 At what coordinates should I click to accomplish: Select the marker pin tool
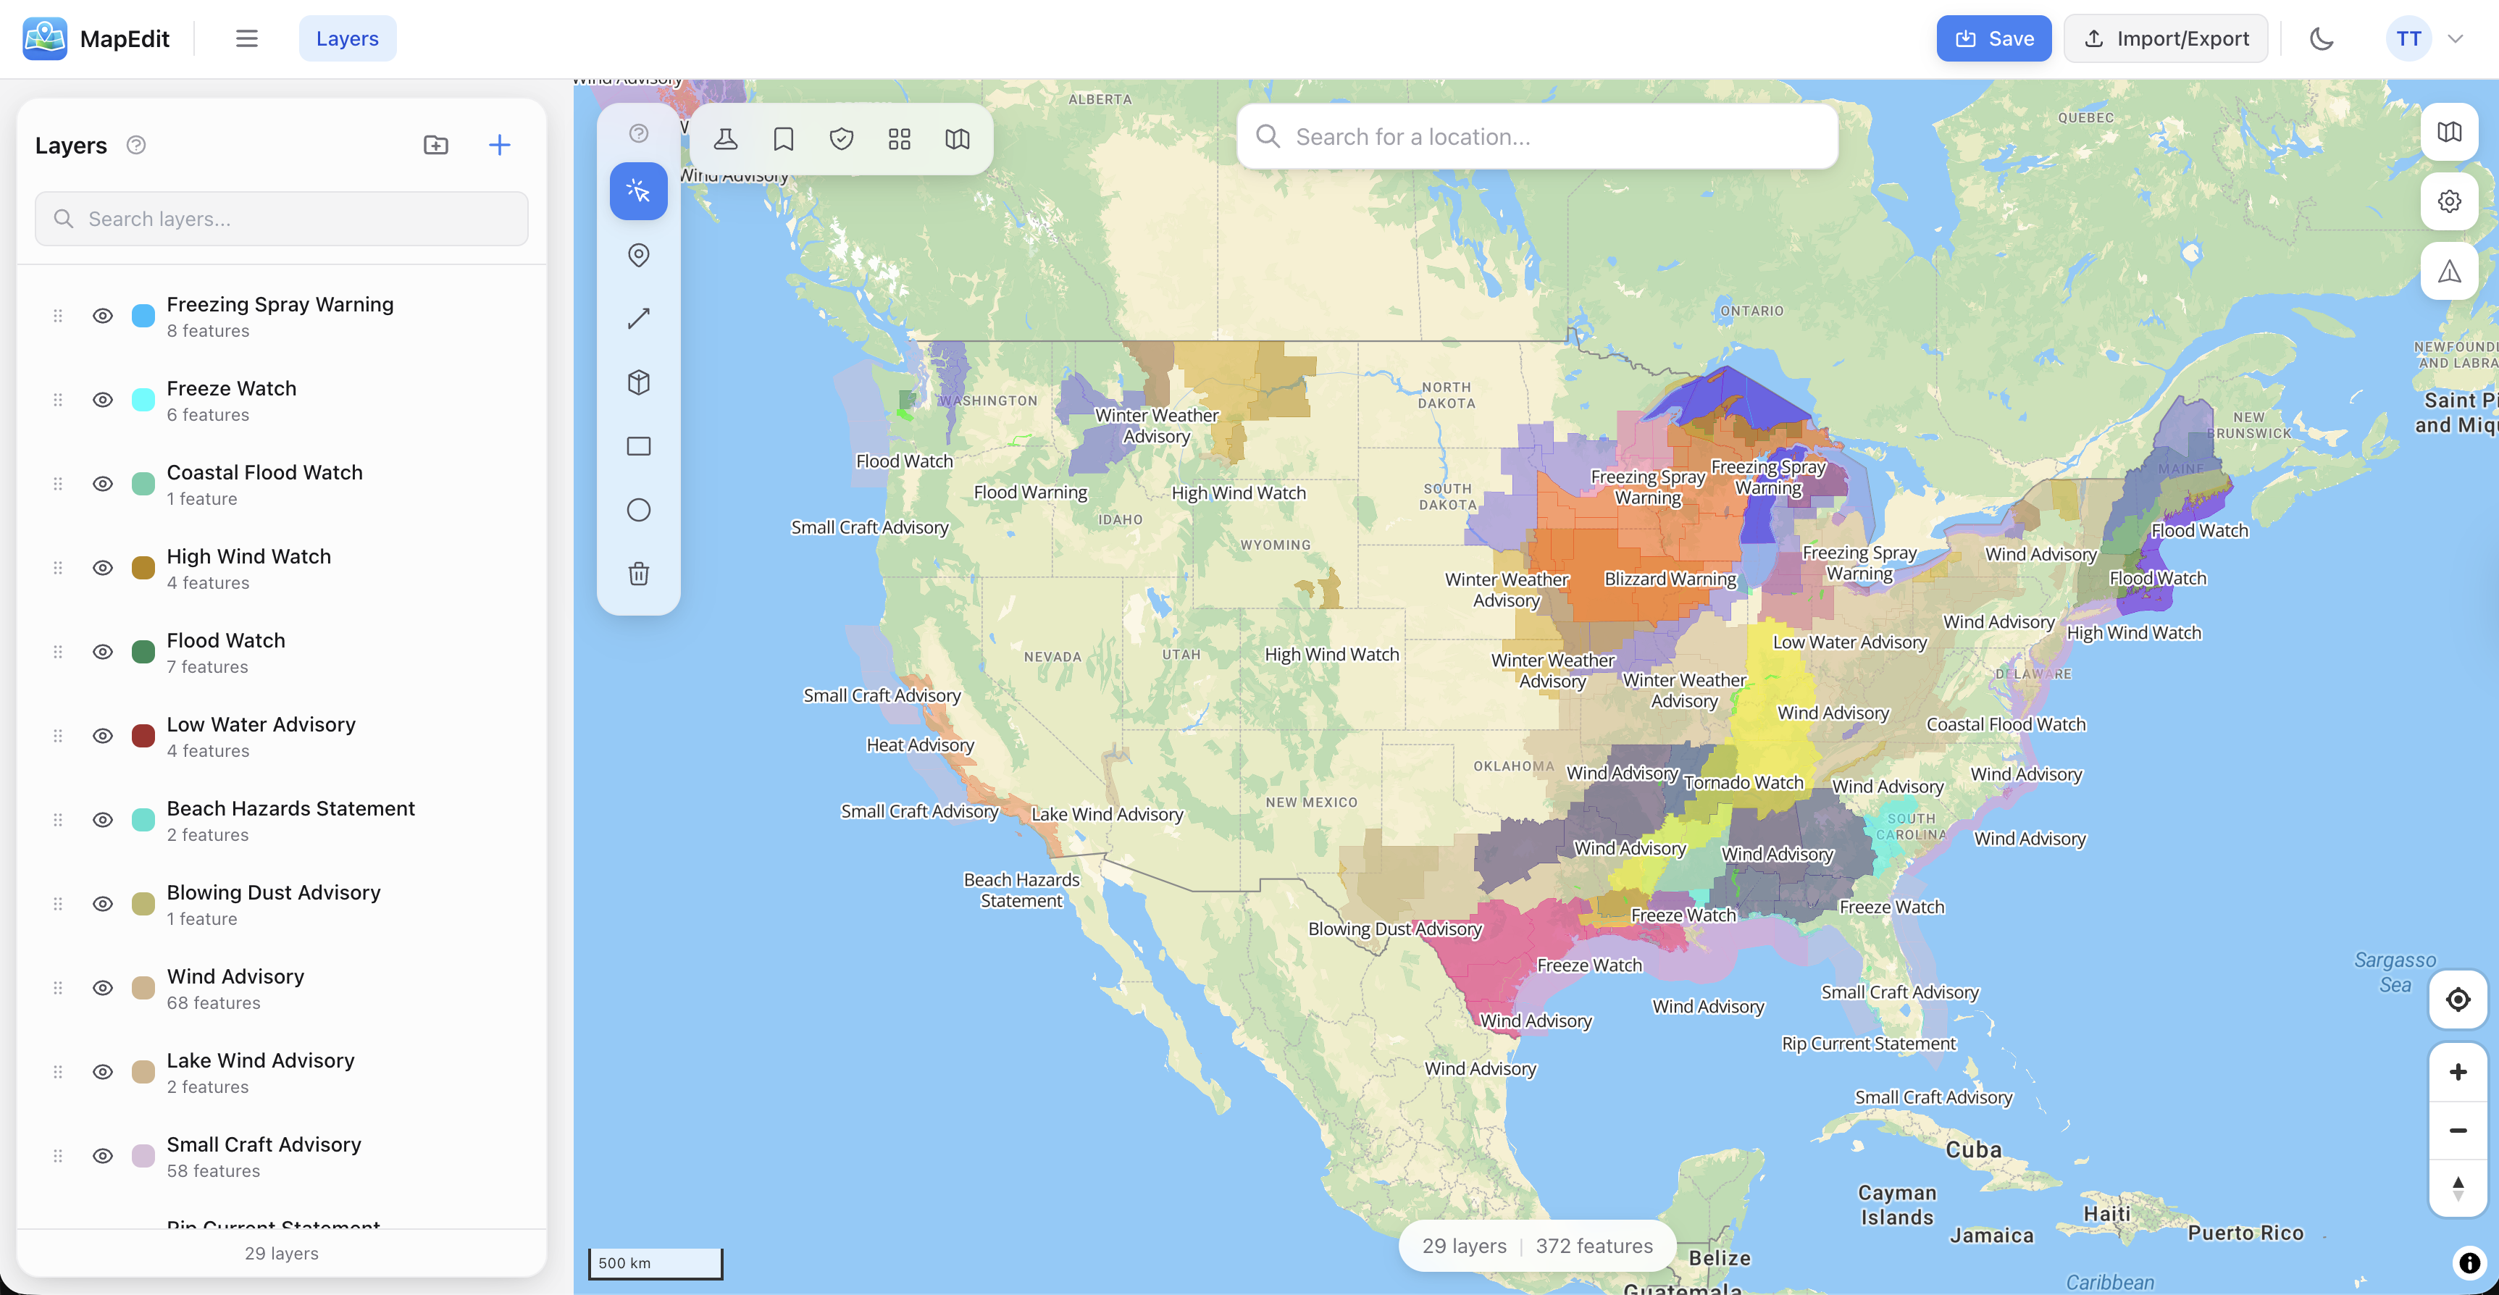coord(638,255)
